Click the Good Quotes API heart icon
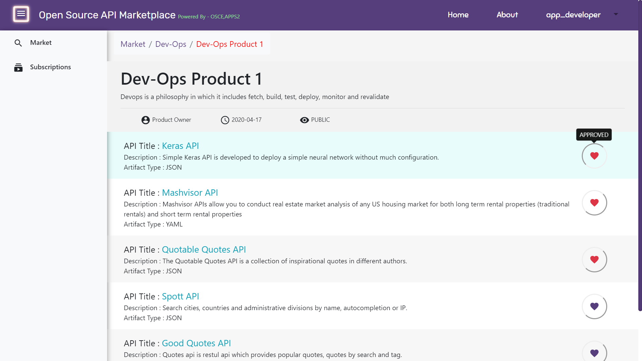 pyautogui.click(x=594, y=353)
